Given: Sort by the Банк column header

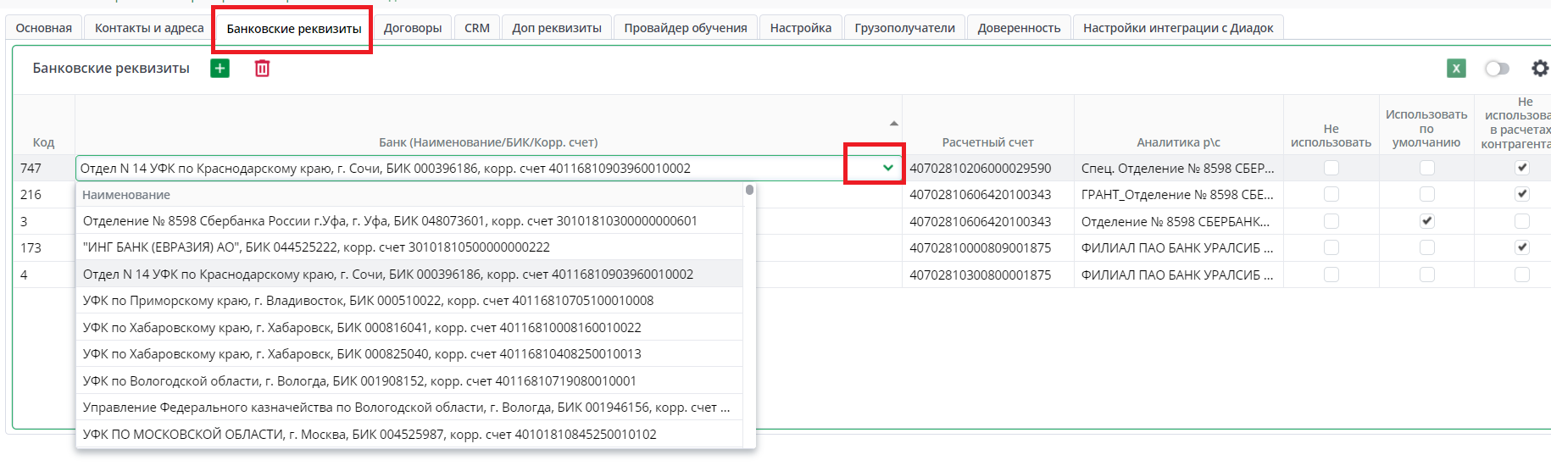Looking at the screenshot, I should click(488, 142).
